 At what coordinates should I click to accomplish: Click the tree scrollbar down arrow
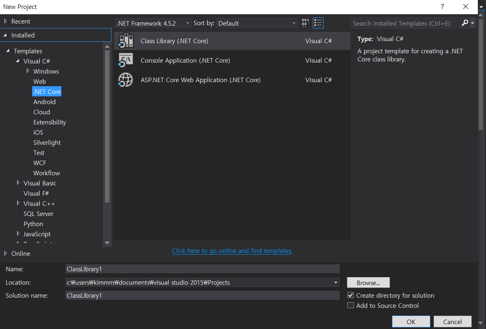pyautogui.click(x=107, y=243)
